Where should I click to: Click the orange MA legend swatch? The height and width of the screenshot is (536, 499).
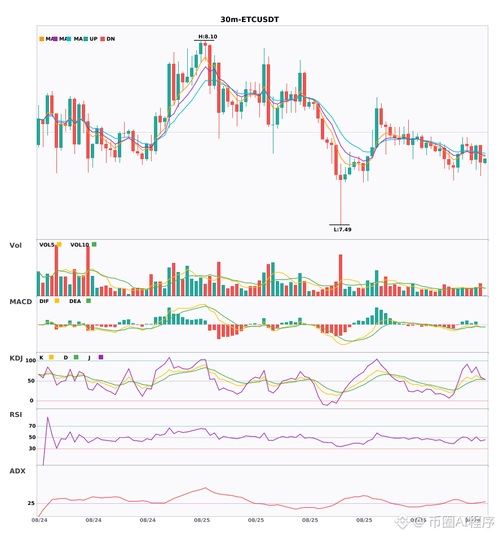pyautogui.click(x=42, y=39)
